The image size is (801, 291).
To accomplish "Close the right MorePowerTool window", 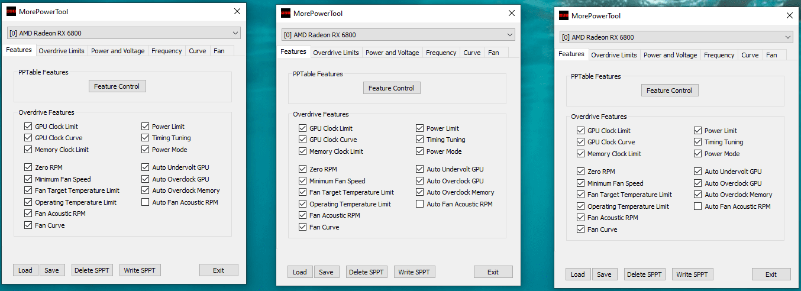I will 790,15.
